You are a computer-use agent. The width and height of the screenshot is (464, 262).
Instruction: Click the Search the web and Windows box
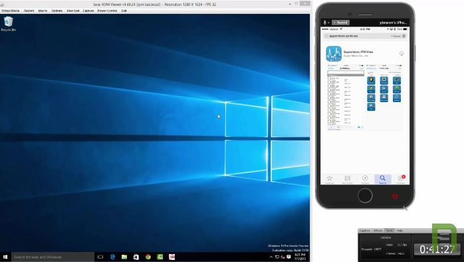tap(53, 257)
